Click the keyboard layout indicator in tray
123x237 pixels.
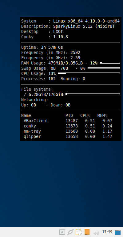click(62, 232)
